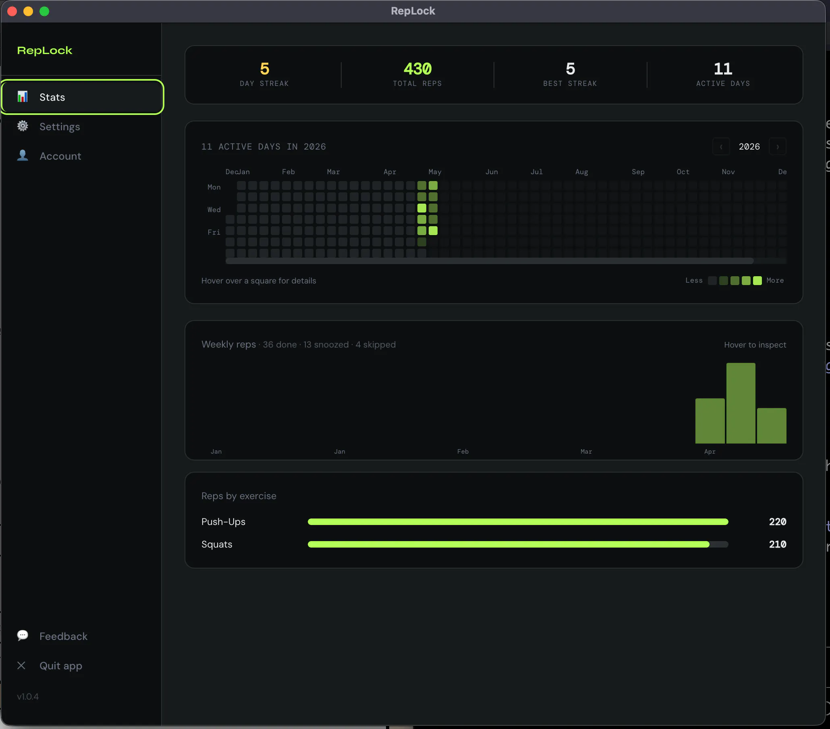Click the Feedback speech bubble icon
Image resolution: width=830 pixels, height=729 pixels.
pos(22,635)
